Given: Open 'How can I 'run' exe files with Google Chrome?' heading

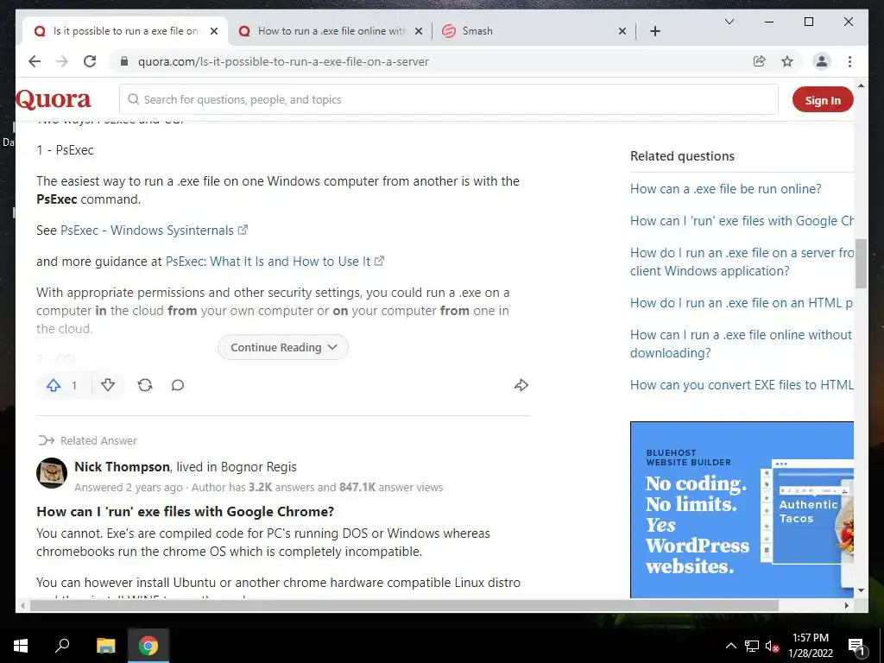Looking at the screenshot, I should pyautogui.click(x=185, y=511).
